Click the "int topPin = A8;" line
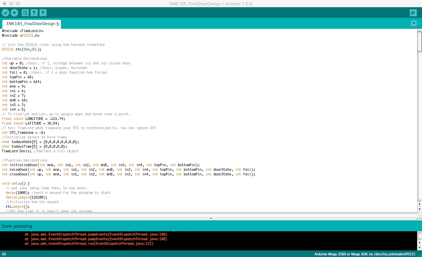 (x=17, y=77)
